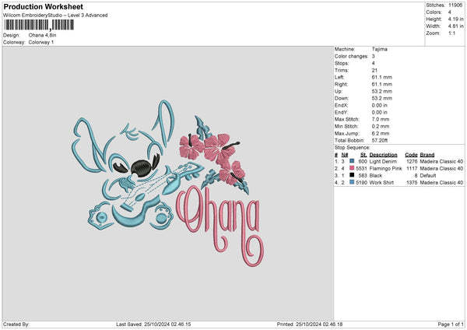Select the 'Right:' label
The width and height of the screenshot is (467, 330).
[341, 84]
